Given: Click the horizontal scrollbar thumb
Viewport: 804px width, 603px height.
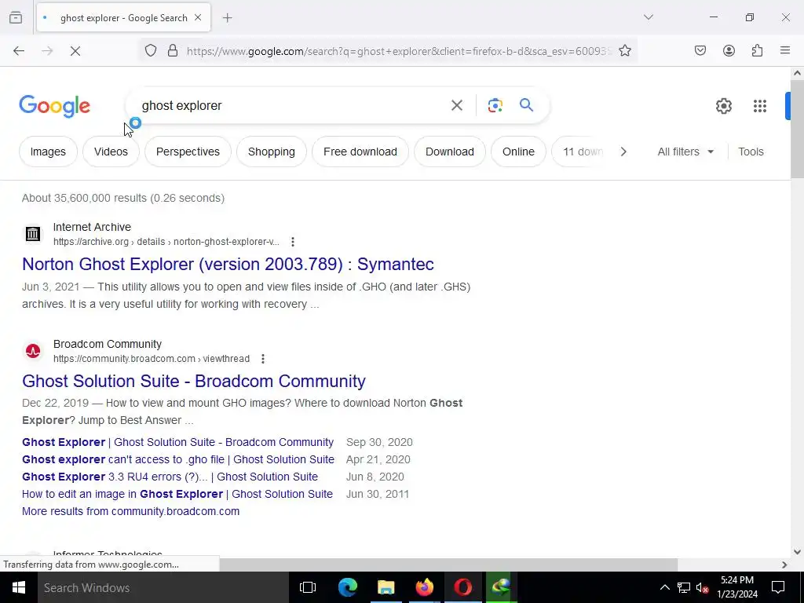Looking at the screenshot, I should click(x=448, y=565).
